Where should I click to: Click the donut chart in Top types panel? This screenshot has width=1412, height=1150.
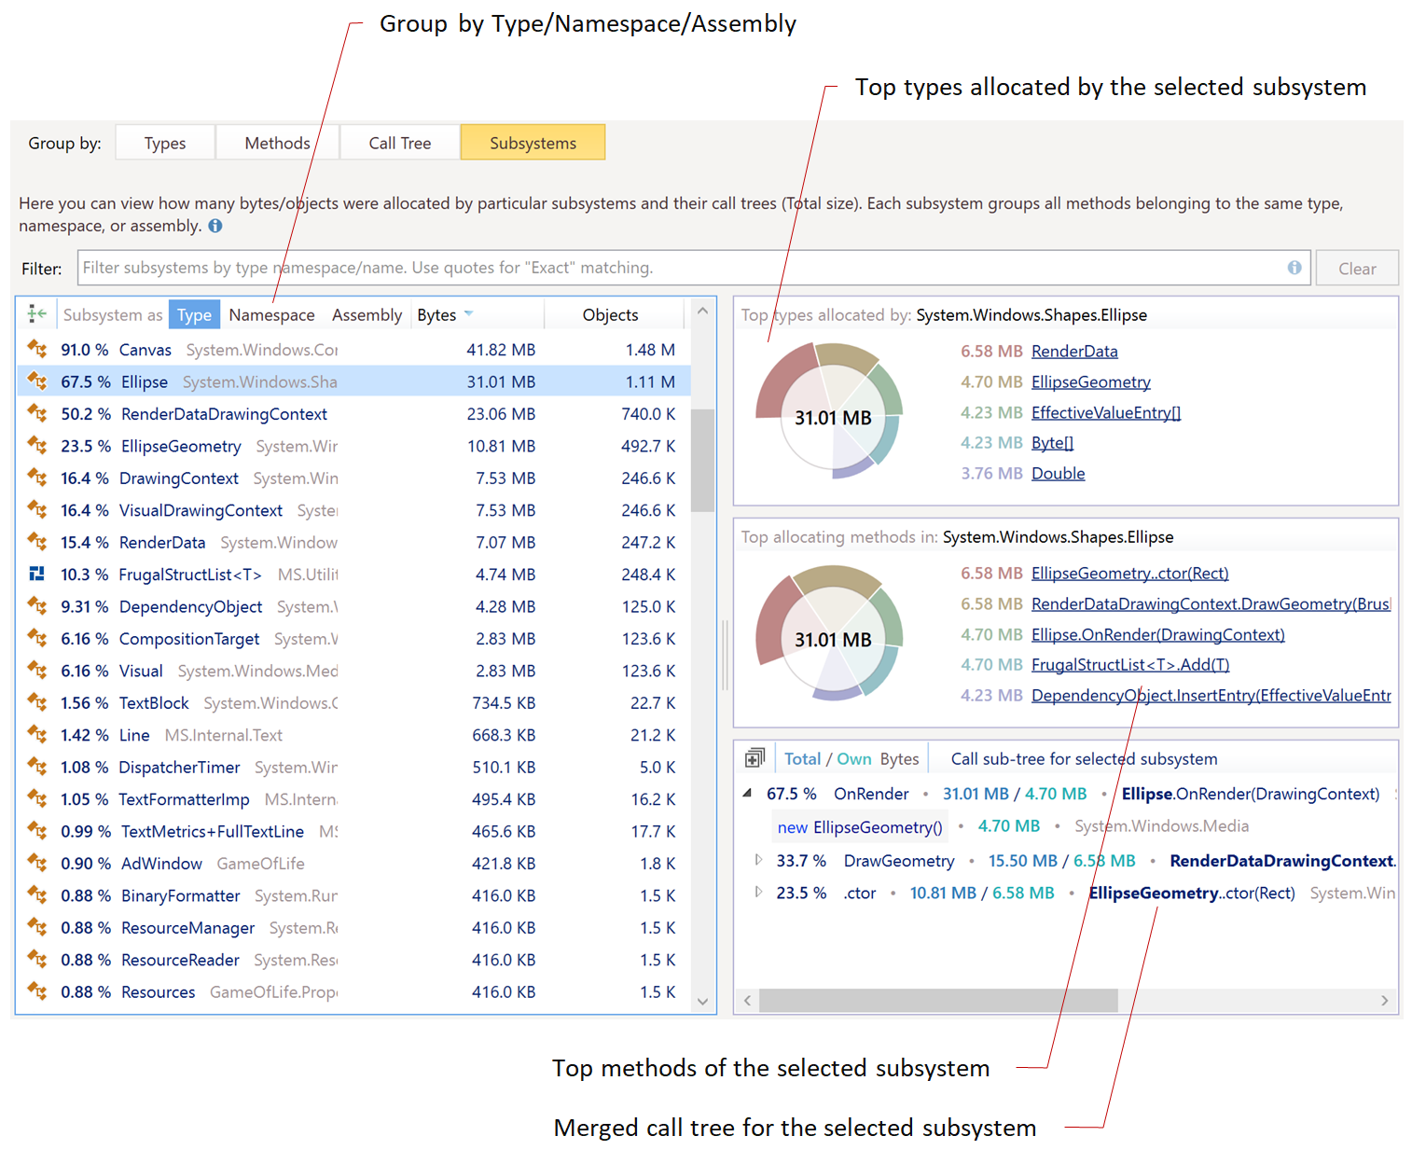(829, 410)
